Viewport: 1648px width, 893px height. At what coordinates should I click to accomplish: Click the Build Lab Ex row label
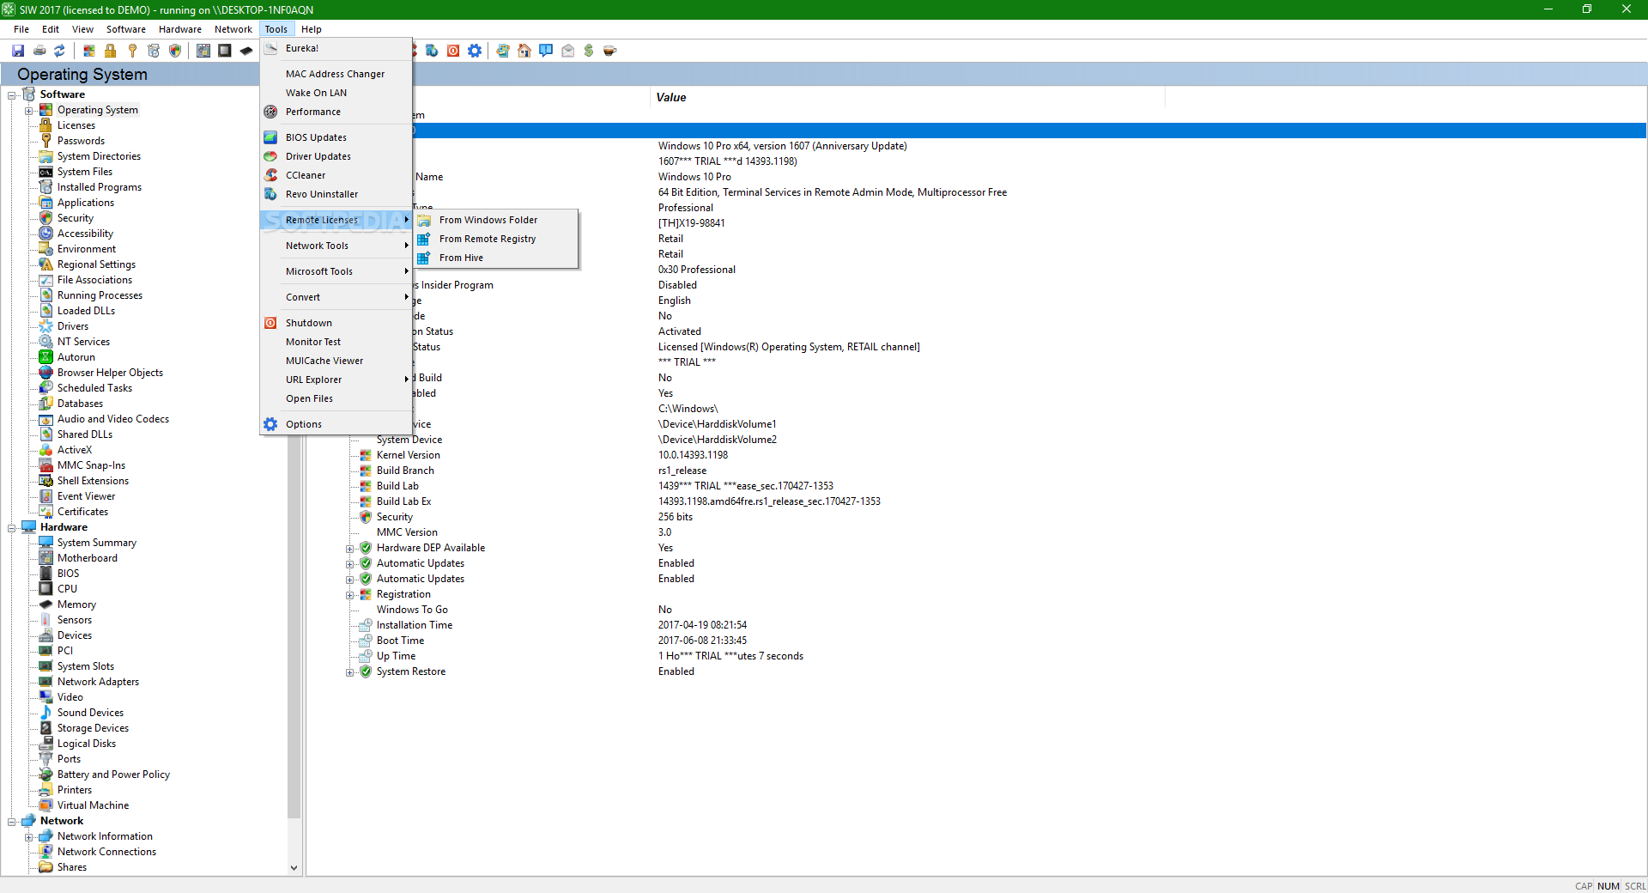pyautogui.click(x=403, y=501)
